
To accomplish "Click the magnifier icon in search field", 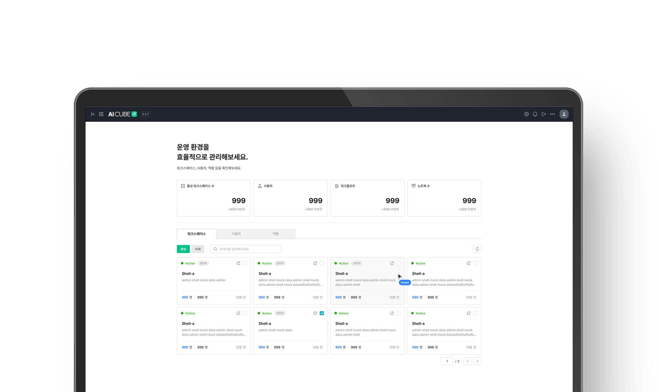I will pyautogui.click(x=215, y=249).
